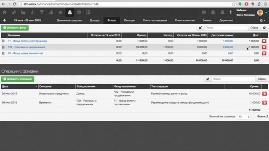Sort operations by Дата column header
This screenshot has width=269, height=151.
19,86
